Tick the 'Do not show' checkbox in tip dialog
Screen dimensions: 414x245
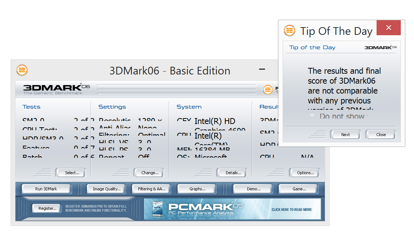[312, 115]
